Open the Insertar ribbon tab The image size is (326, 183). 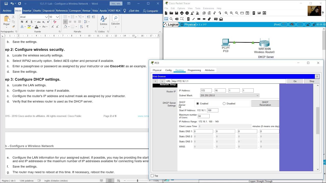[x=27, y=11]
